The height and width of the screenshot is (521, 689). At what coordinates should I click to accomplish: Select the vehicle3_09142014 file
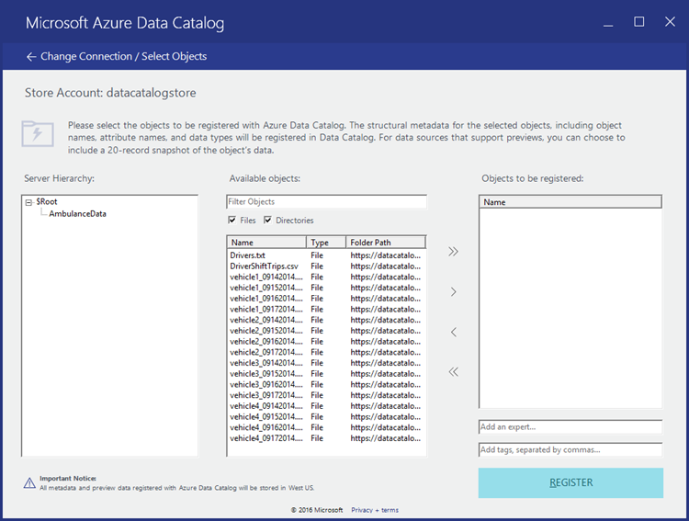[x=325, y=363]
